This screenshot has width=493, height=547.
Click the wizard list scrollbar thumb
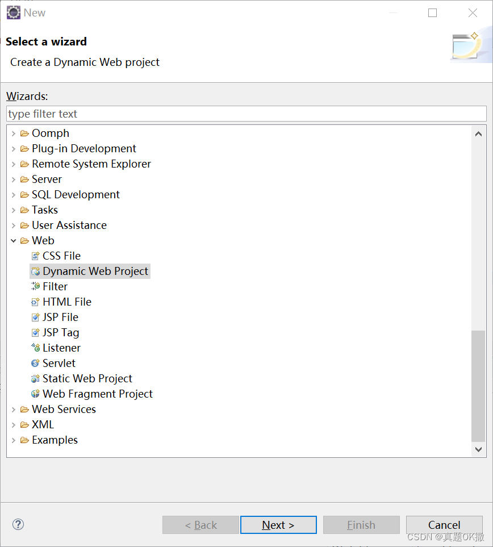tap(478, 386)
